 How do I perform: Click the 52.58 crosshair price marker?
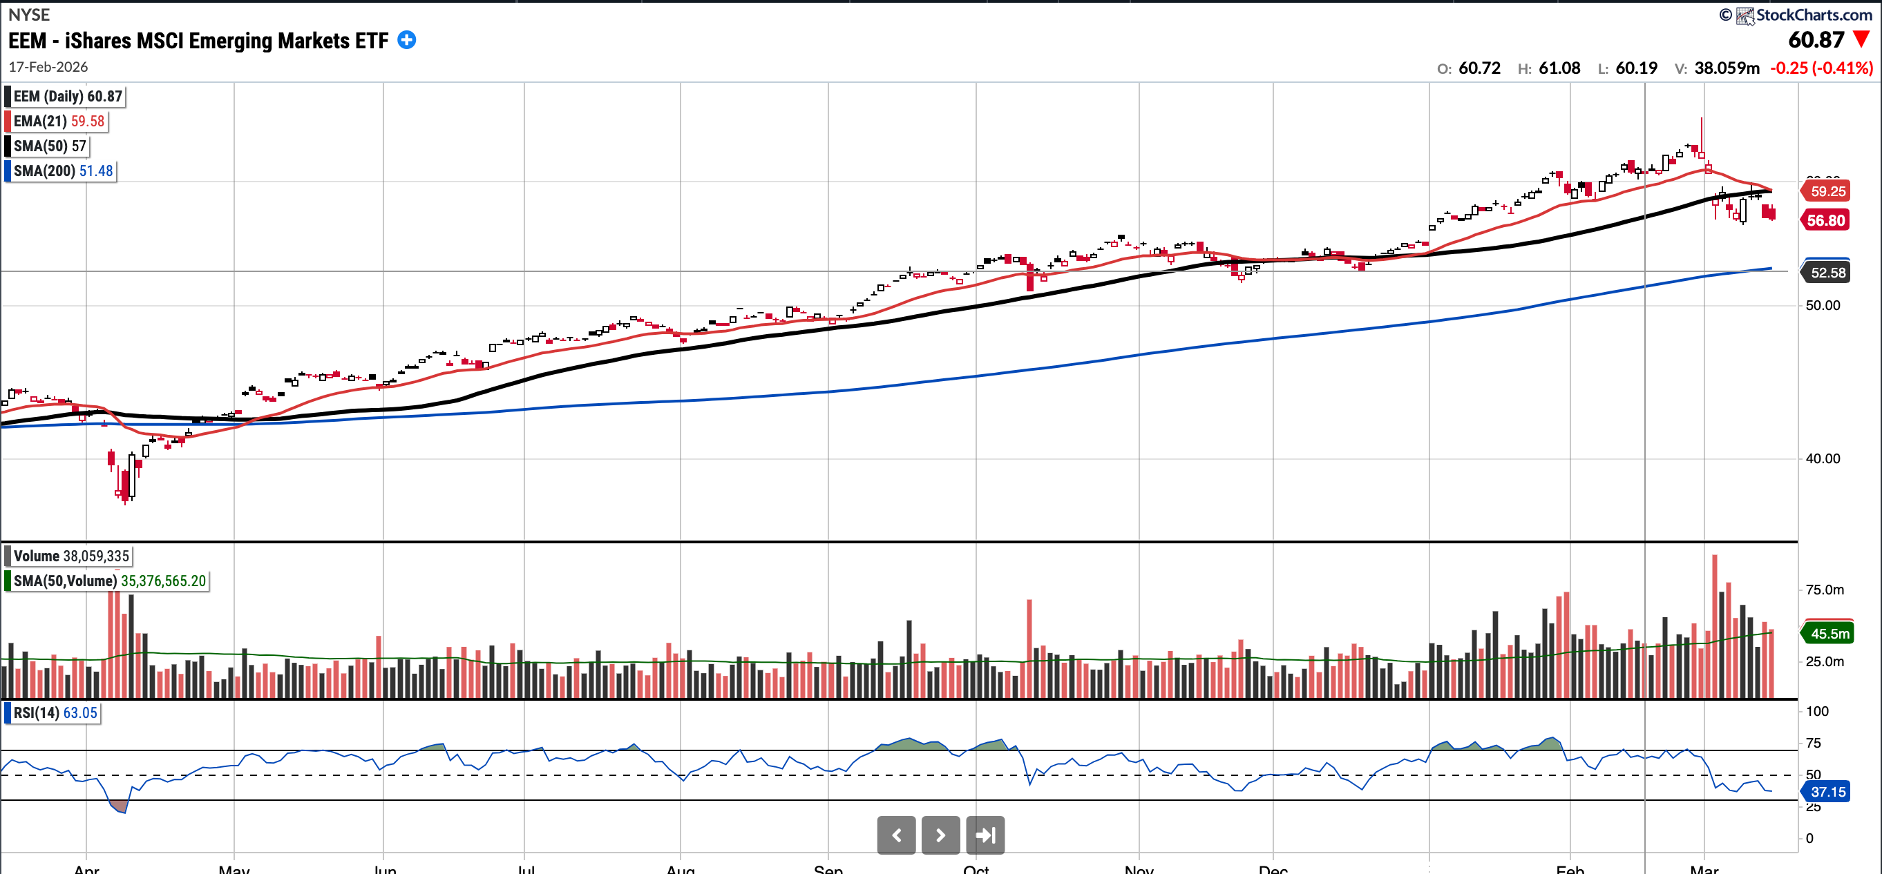1827,273
